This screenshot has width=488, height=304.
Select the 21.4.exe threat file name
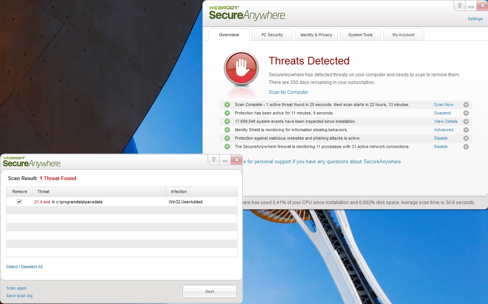point(42,202)
